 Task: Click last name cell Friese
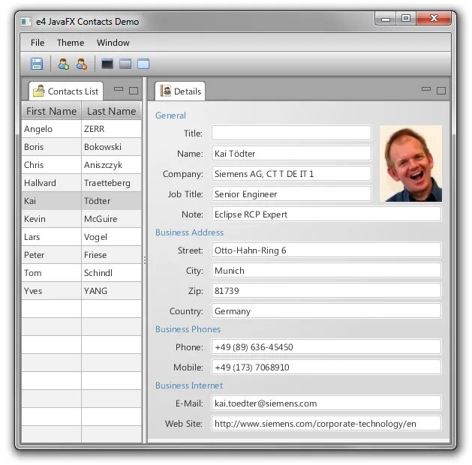click(111, 255)
